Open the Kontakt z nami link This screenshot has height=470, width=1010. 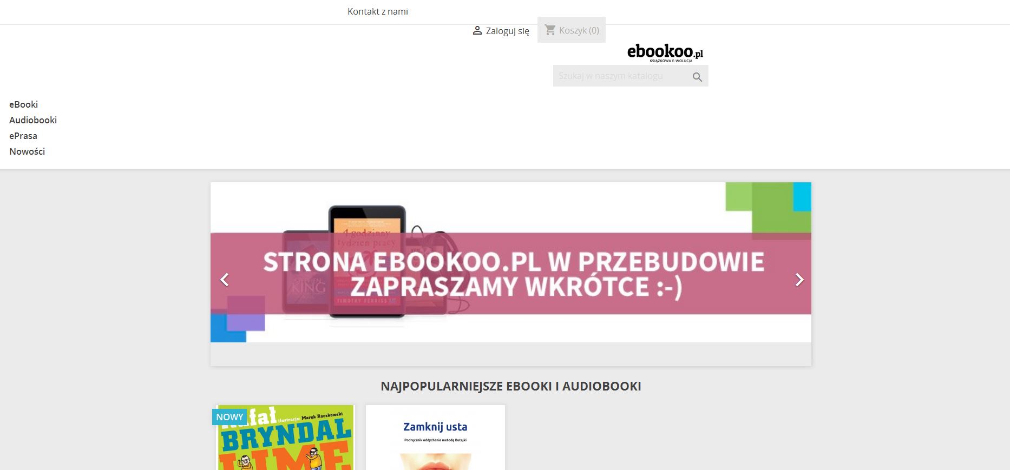(378, 11)
